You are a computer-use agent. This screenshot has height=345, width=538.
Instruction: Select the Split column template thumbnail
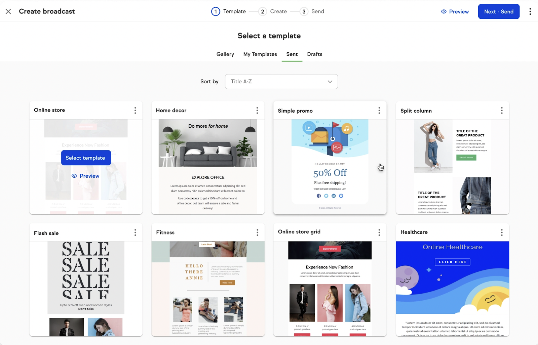(x=452, y=167)
